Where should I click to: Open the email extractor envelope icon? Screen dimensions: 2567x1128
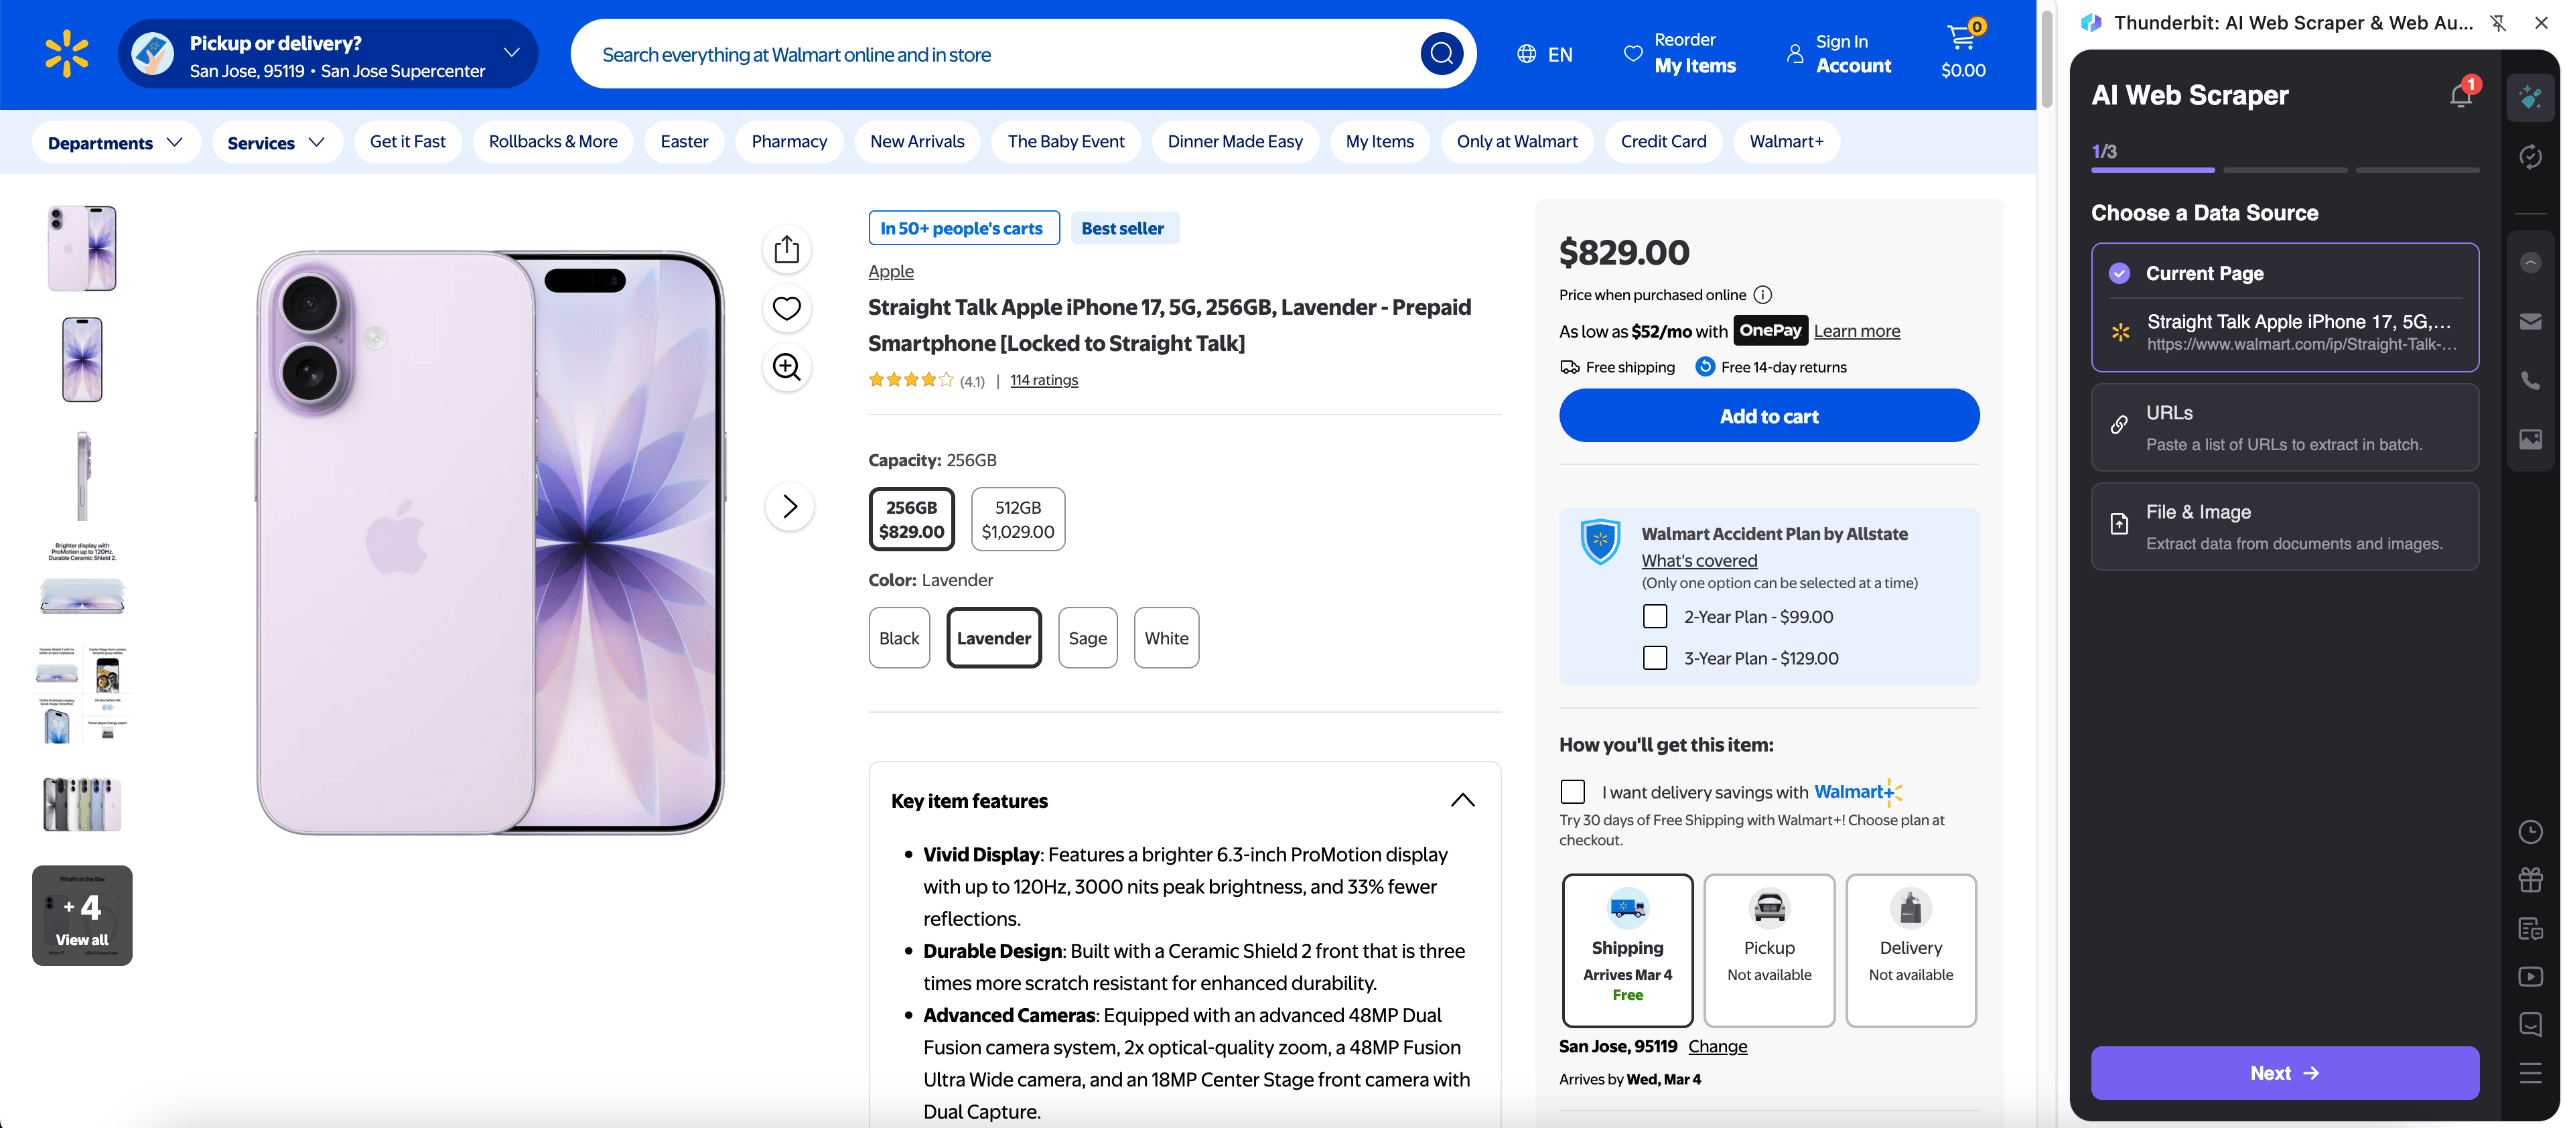(x=2531, y=320)
